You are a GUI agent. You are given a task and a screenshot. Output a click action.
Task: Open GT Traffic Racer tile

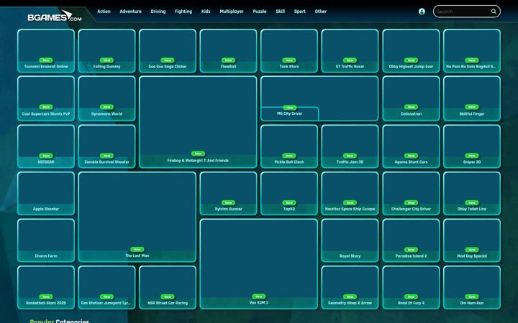point(350,51)
